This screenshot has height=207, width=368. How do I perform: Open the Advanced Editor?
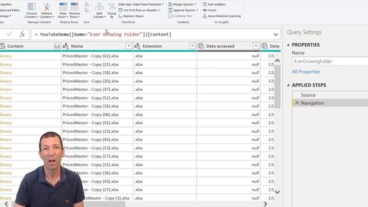tap(10, 10)
